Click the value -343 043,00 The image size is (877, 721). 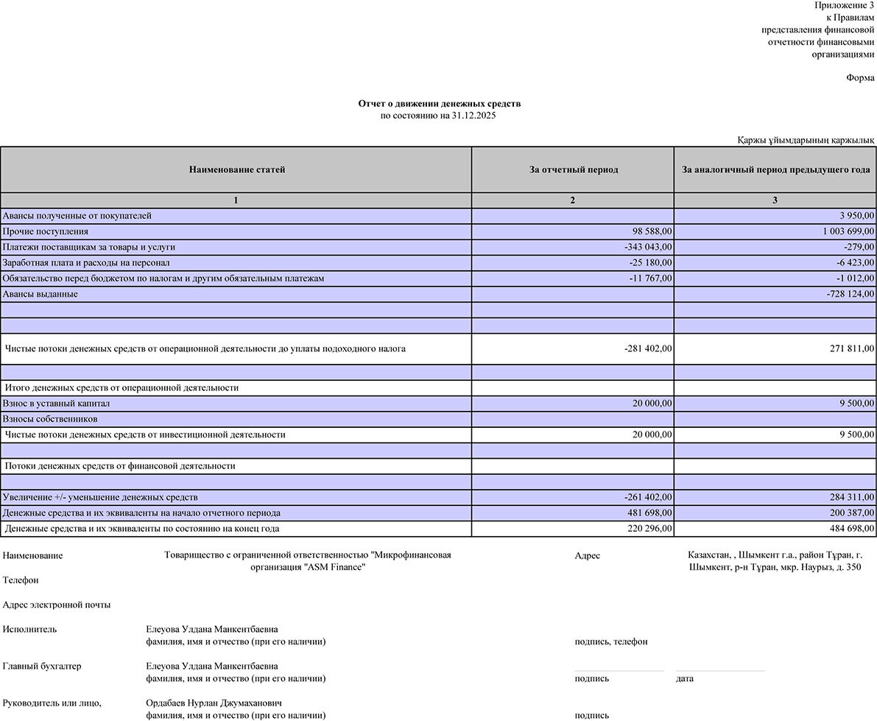(648, 247)
